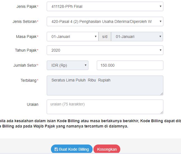Open the Jenis Setoran dropdown
181x154 pixels.
pos(105,21)
